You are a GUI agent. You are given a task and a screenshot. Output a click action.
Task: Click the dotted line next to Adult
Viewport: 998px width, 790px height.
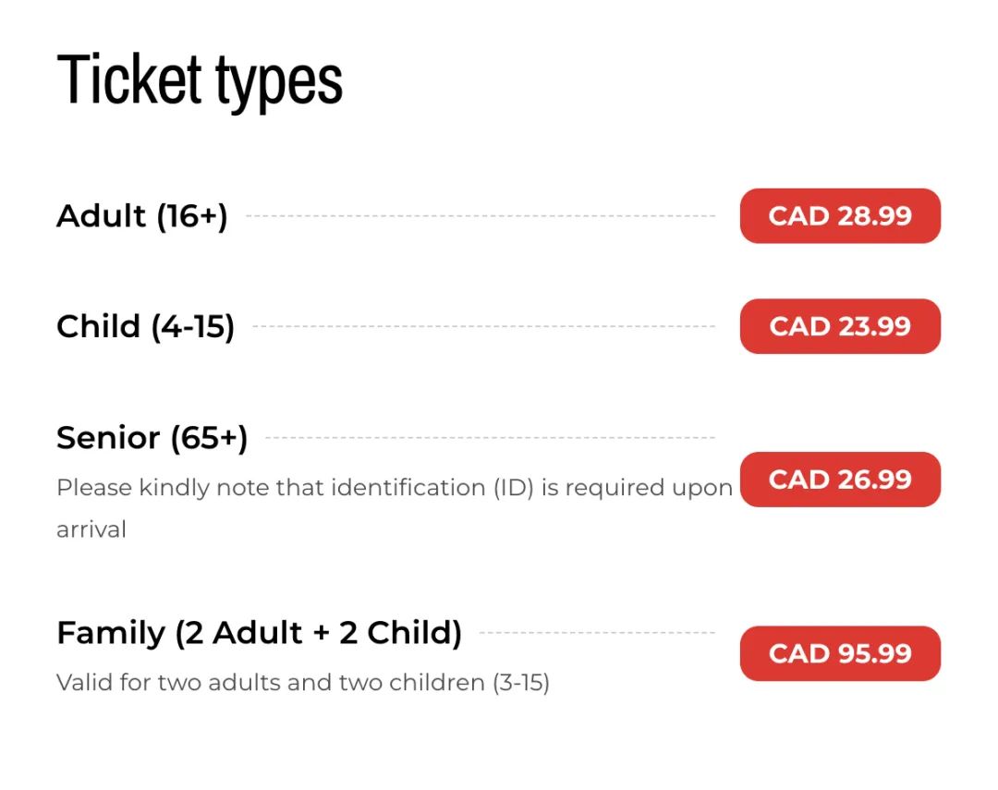click(481, 216)
